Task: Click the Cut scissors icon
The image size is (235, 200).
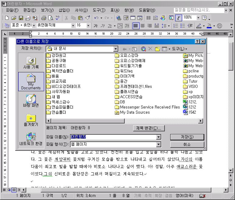Action: 66,18
